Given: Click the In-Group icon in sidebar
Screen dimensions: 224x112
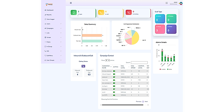Looking at the screenshot, I should click(x=45, y=47).
